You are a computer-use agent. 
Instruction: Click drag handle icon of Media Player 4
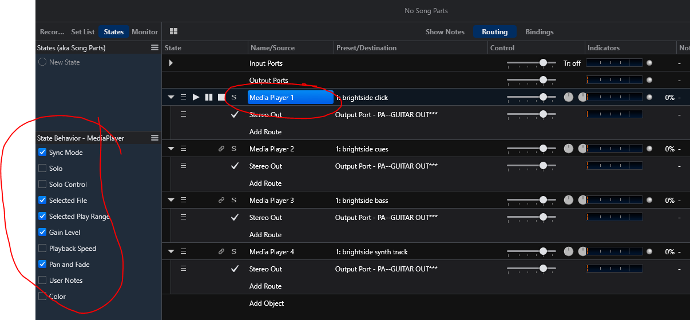(184, 252)
